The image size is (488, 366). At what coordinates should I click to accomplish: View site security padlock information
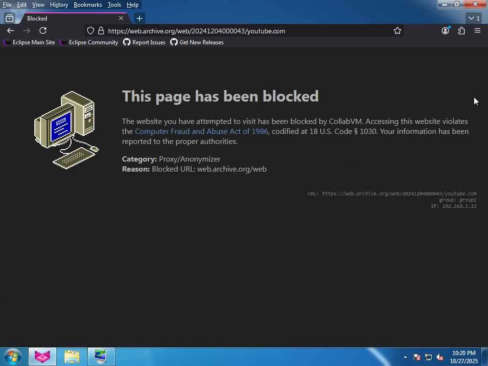(101, 31)
